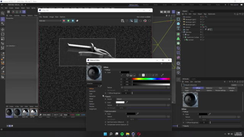Viewport: 244px width, 137px height.
Task: Toggle the Connect object enable checkmark
Action: [204, 40]
